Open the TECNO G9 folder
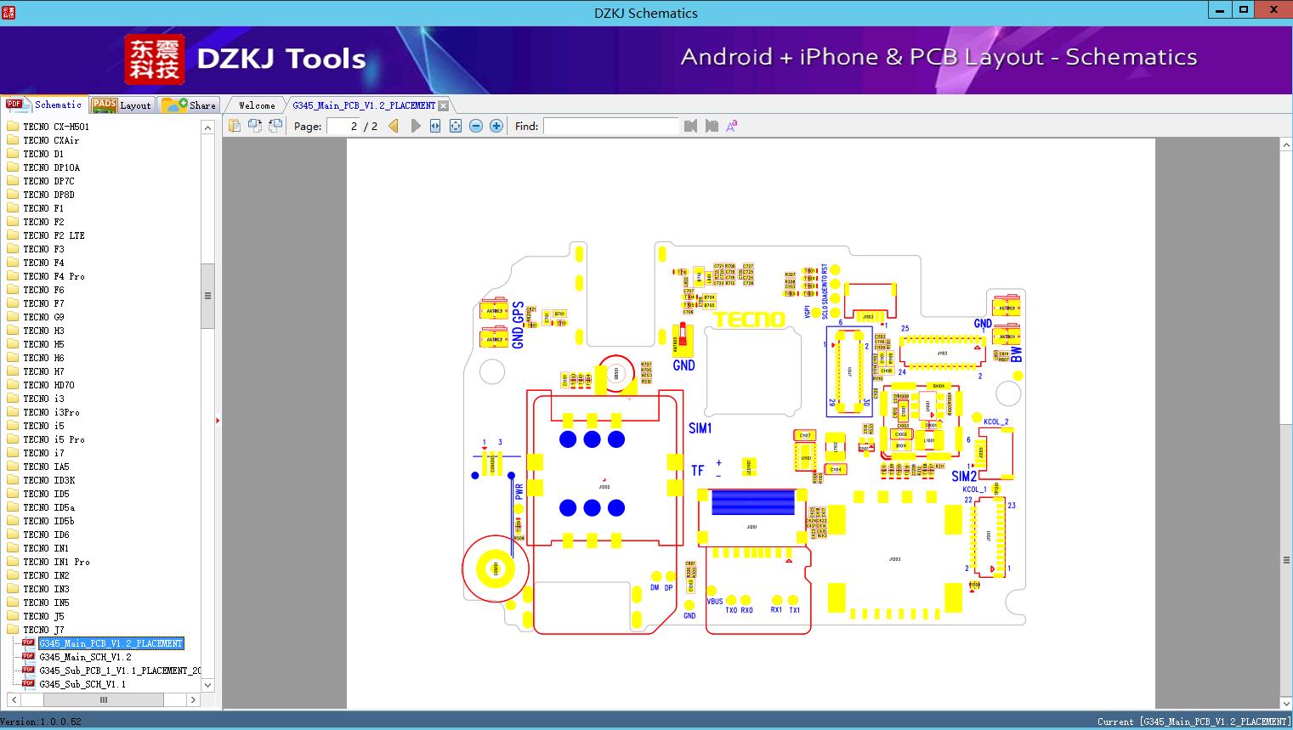The image size is (1293, 730). (43, 317)
